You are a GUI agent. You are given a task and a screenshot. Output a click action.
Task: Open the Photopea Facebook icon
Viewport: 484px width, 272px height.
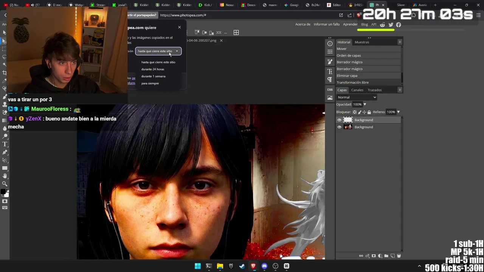(x=399, y=25)
